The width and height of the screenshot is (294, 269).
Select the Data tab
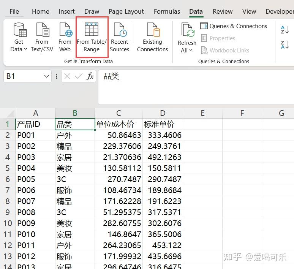(196, 11)
